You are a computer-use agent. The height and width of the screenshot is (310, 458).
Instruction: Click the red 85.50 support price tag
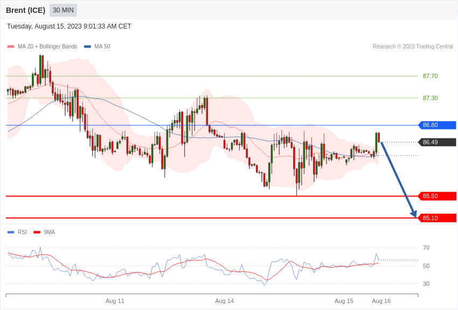(438, 196)
